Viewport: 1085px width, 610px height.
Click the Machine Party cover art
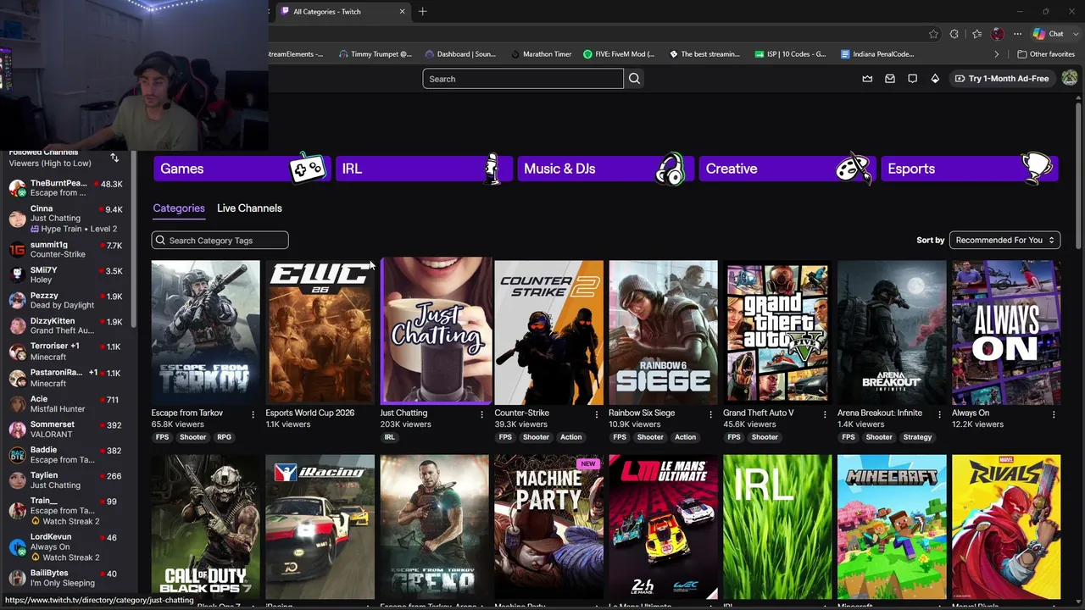point(549,526)
